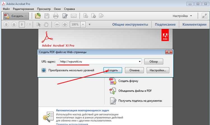Choose the selection cursor tool
This screenshot has height=125, width=210.
pos(39,24)
